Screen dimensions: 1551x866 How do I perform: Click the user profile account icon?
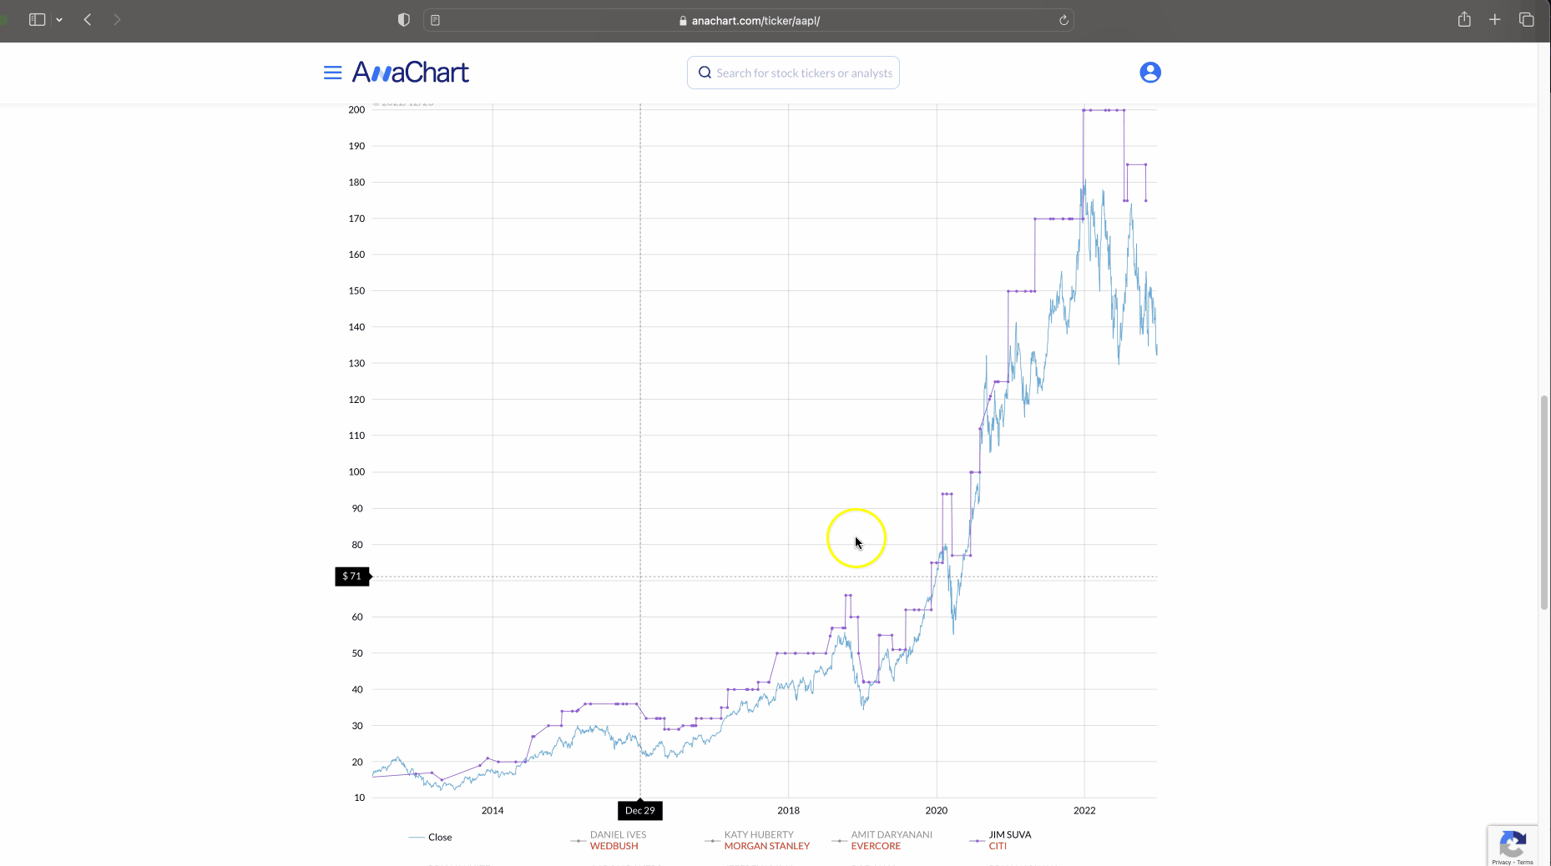click(1149, 73)
